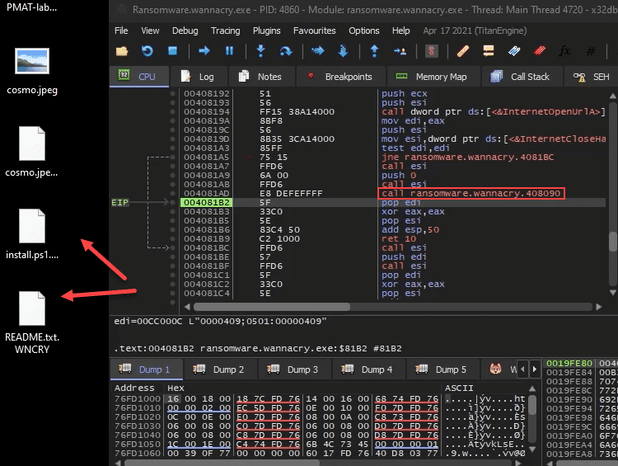Click the Open file folder icon
The image size is (618, 466).
122,51
